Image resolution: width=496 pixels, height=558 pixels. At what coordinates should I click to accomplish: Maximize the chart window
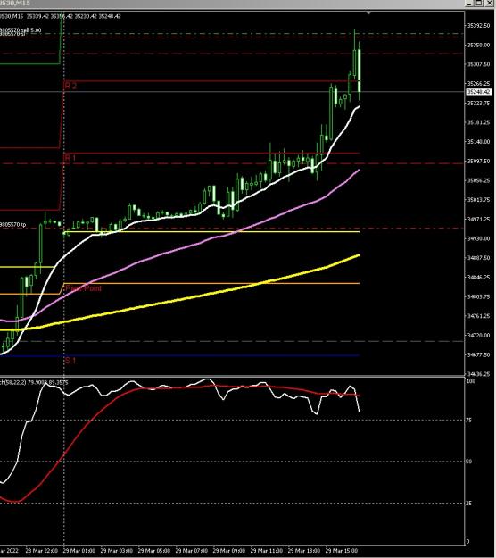click(479, 4)
